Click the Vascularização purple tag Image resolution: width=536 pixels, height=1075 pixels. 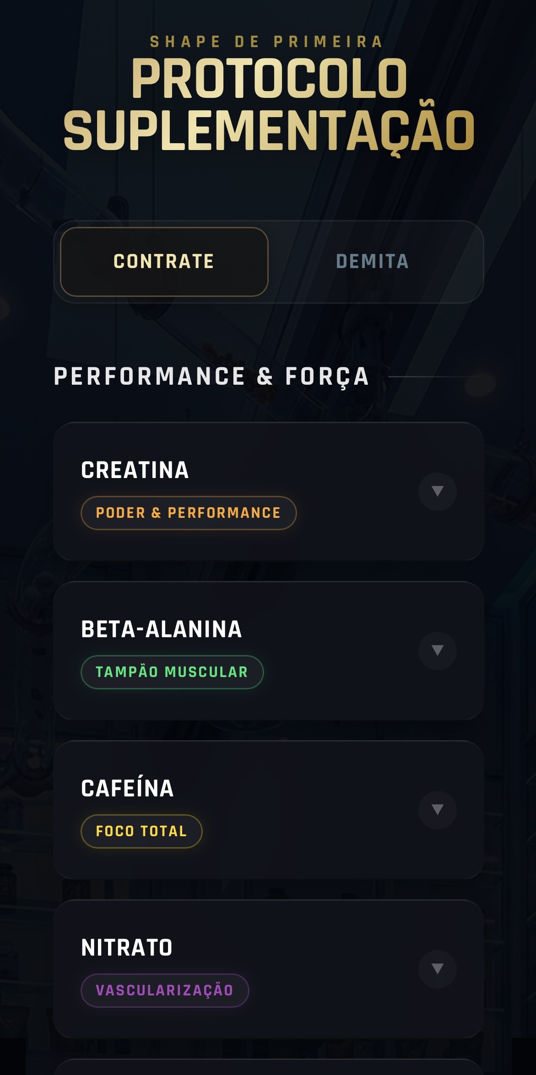click(165, 990)
